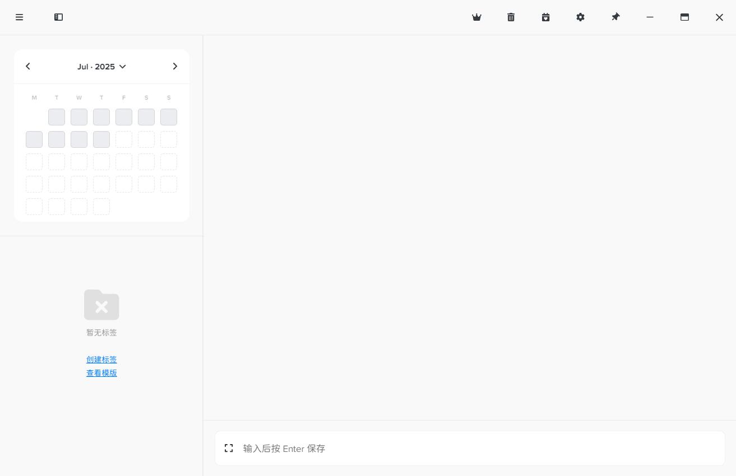Click the 查看模版 link
736x476 pixels.
pyautogui.click(x=101, y=373)
